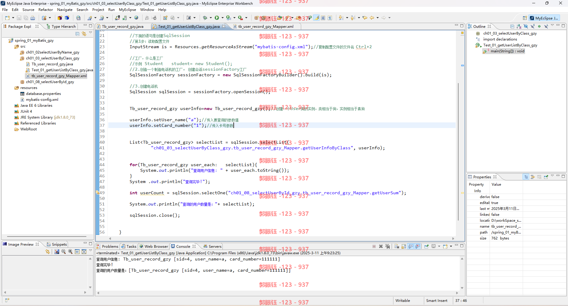The width and height of the screenshot is (568, 306).
Task: Click Pin Console icon
Action: click(426, 246)
